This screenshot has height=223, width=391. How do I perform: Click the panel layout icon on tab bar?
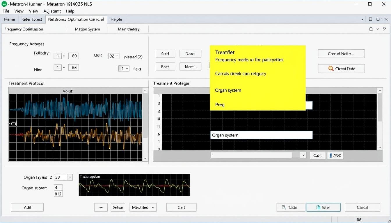[x=370, y=19]
